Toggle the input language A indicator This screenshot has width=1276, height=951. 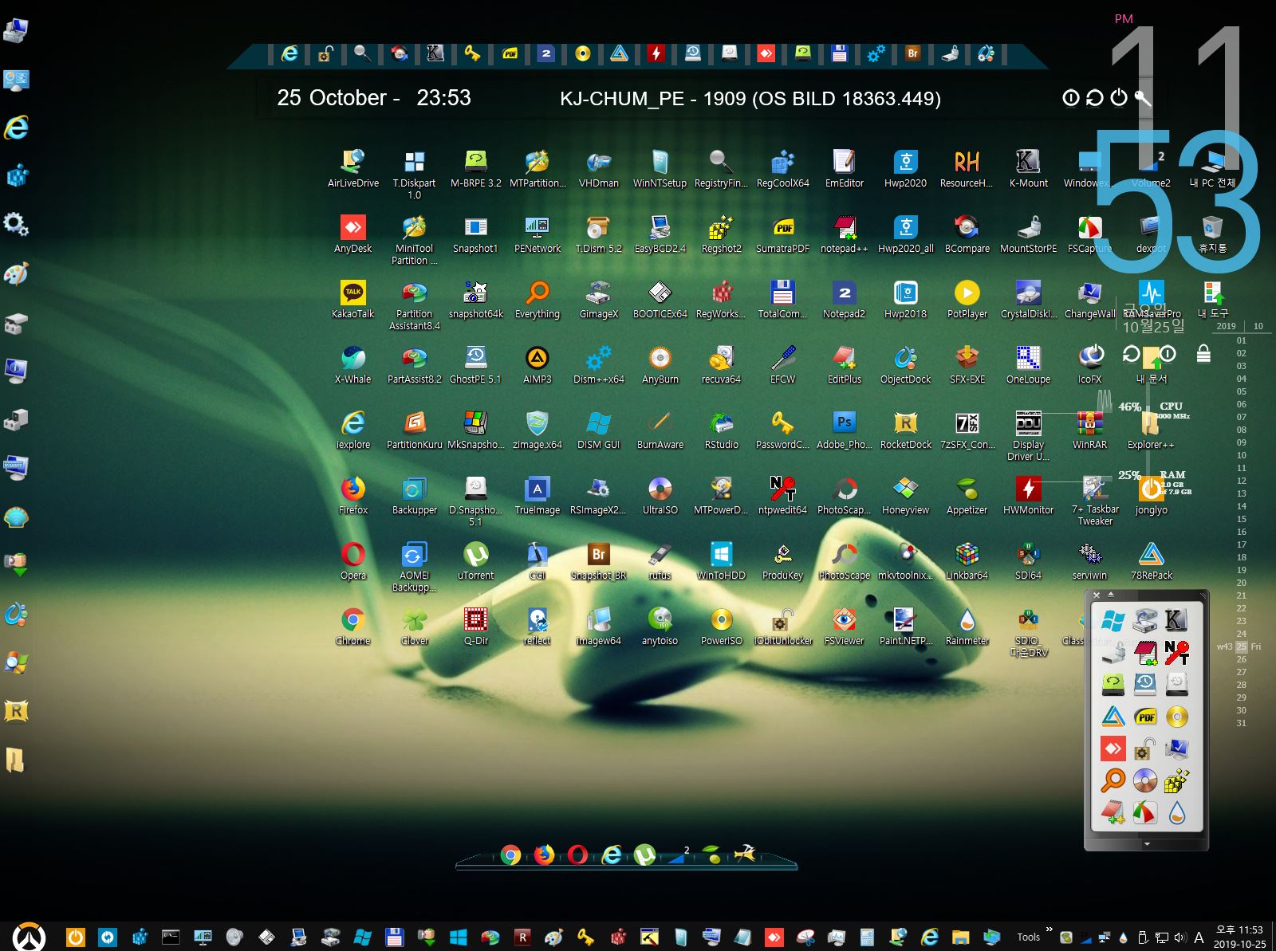(1198, 937)
